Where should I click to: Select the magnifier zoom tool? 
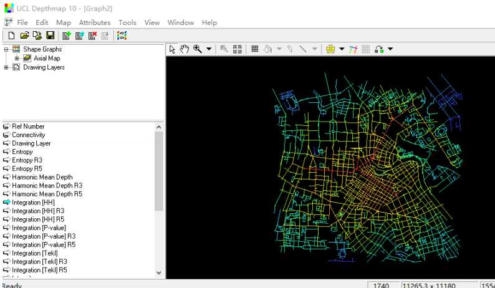pos(198,49)
